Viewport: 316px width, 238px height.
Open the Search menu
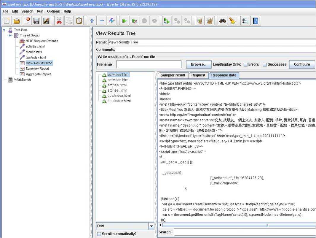tap(27, 11)
